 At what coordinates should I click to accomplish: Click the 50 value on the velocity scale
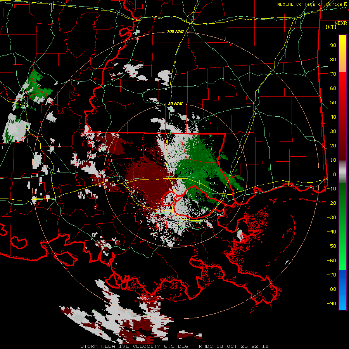pos(333,103)
